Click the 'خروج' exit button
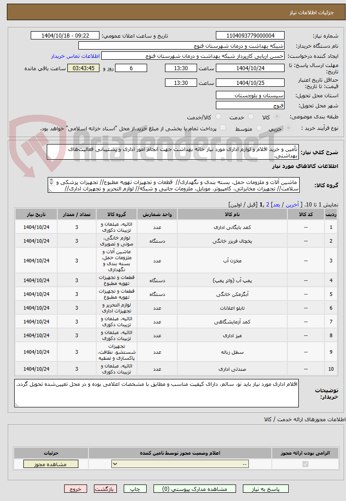The width and height of the screenshot is (346, 501). coord(76,489)
